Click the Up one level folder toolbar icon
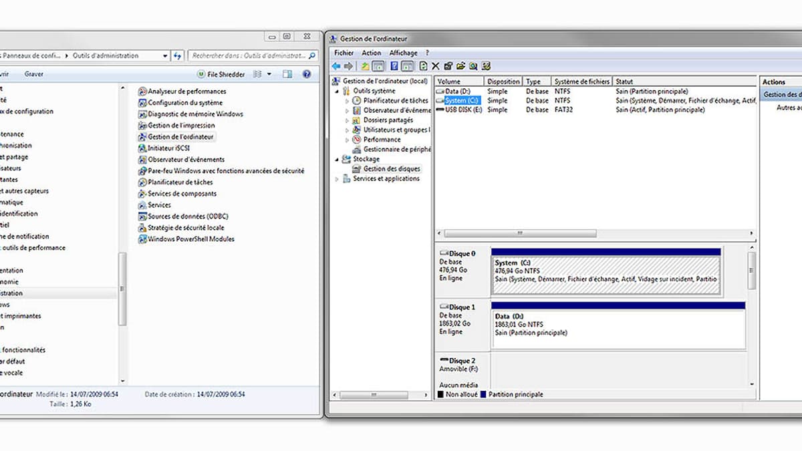 tap(366, 66)
